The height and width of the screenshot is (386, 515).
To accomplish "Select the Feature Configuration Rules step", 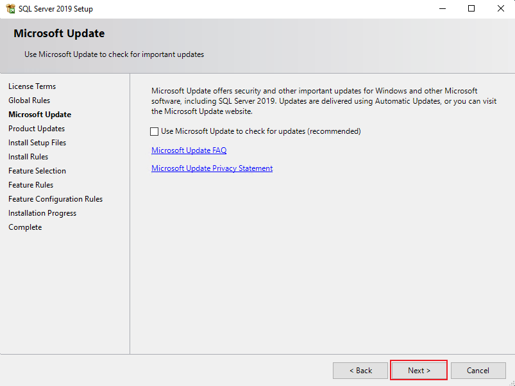I will click(x=55, y=198).
